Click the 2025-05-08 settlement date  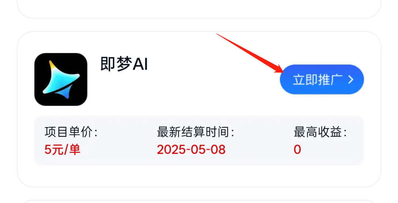coord(191,149)
